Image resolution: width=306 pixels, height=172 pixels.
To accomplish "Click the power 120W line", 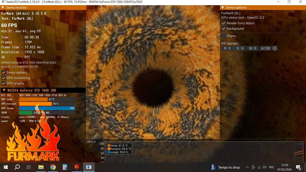I will click(21, 121).
